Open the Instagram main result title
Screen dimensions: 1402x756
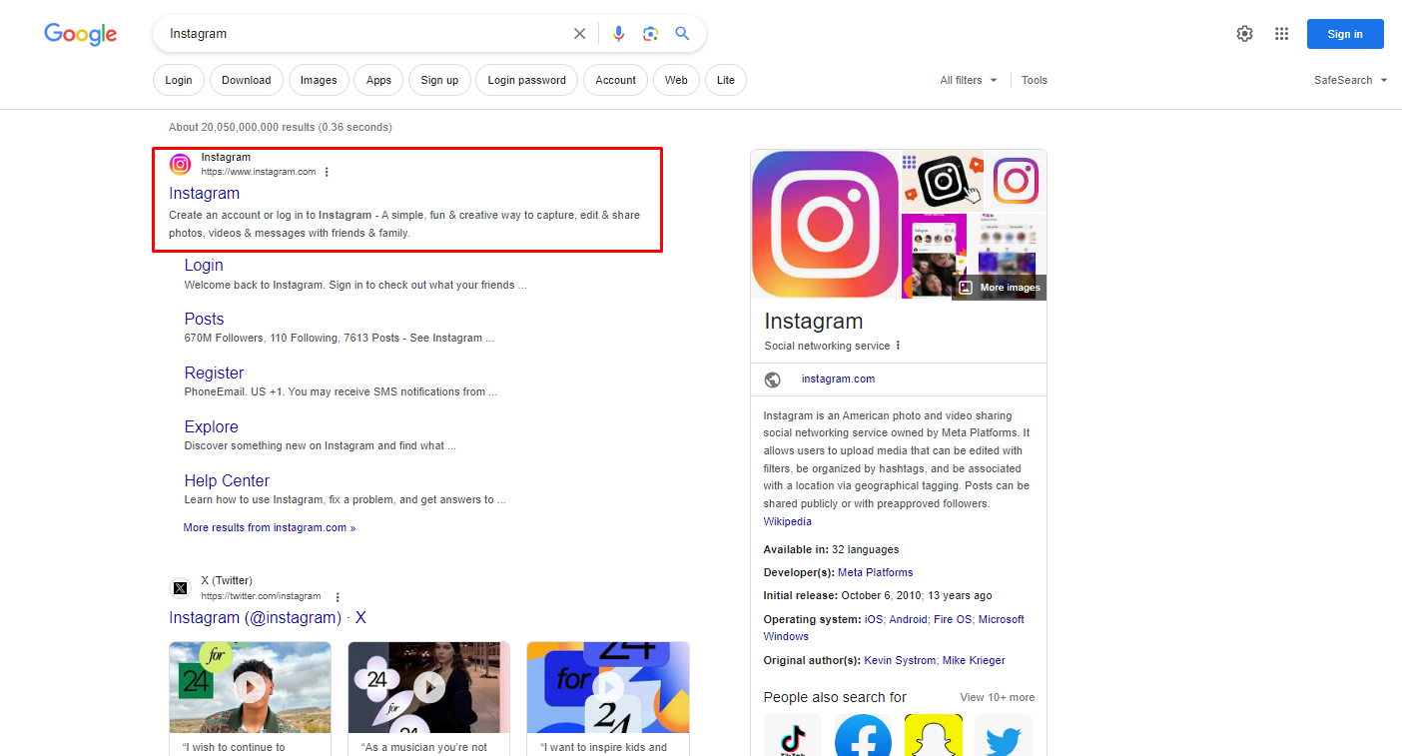[205, 194]
